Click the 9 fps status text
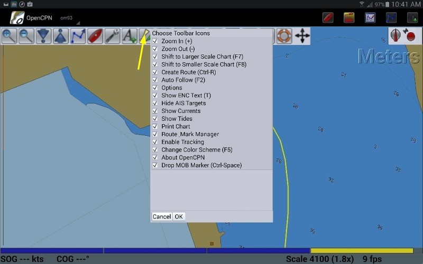 [372, 259]
